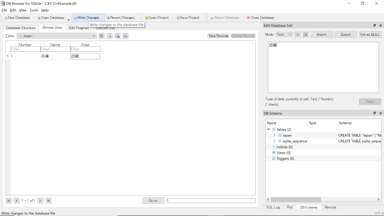Switch to the Edit Pragmas tab
The image size is (384, 216).
[79, 28]
